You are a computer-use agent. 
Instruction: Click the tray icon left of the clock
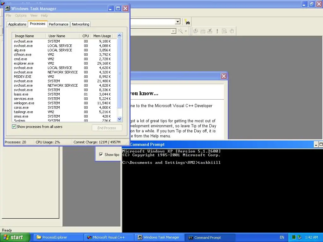pos(300,237)
